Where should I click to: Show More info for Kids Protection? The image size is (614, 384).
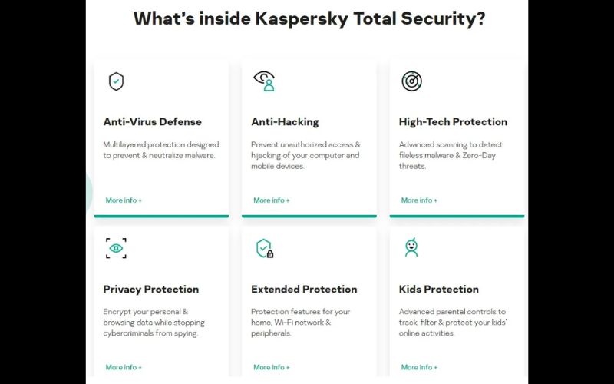pos(419,367)
